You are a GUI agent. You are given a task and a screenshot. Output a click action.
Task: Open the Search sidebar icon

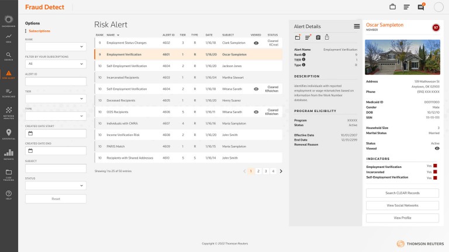(x=8, y=55)
